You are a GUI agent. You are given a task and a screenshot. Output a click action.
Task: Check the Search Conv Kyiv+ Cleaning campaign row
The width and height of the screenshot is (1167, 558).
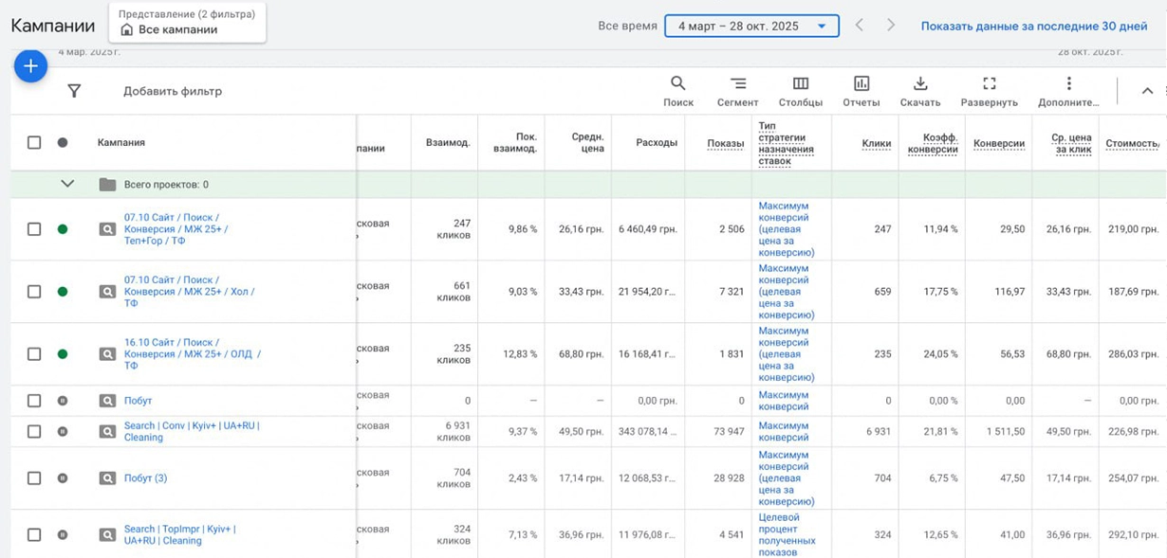[x=34, y=432]
